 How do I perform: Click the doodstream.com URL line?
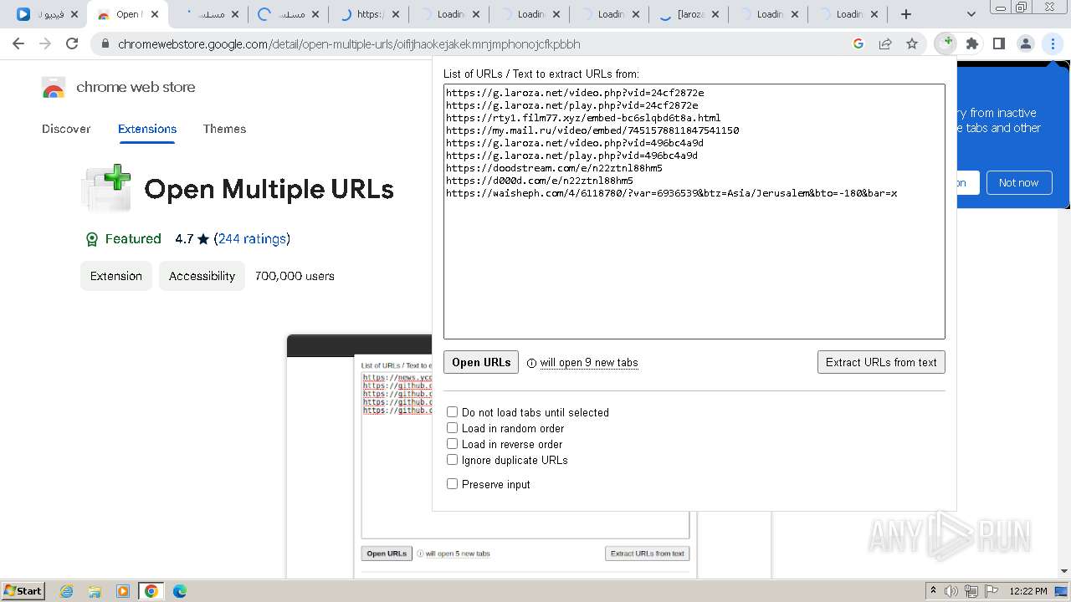(554, 168)
